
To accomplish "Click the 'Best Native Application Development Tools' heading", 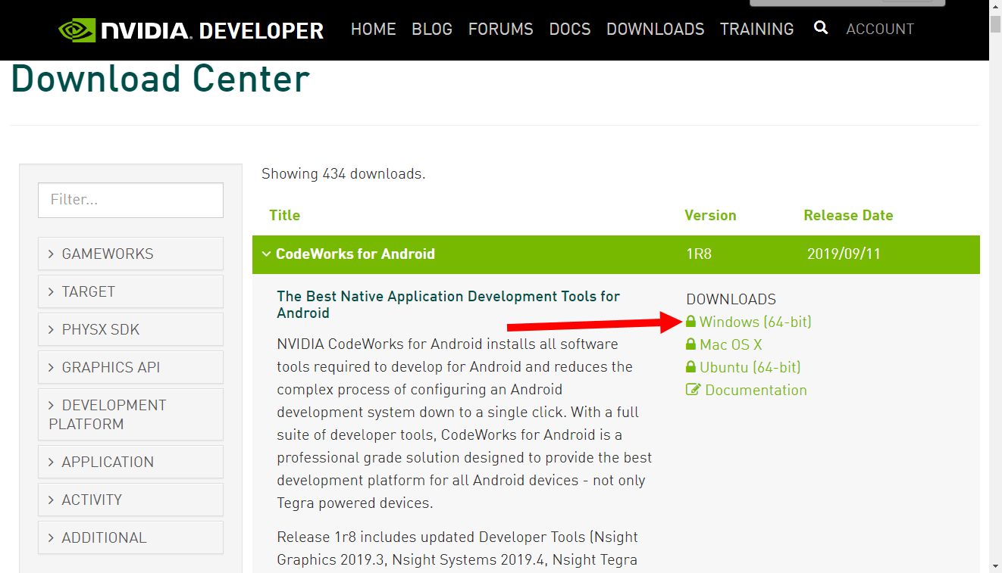I will click(449, 304).
